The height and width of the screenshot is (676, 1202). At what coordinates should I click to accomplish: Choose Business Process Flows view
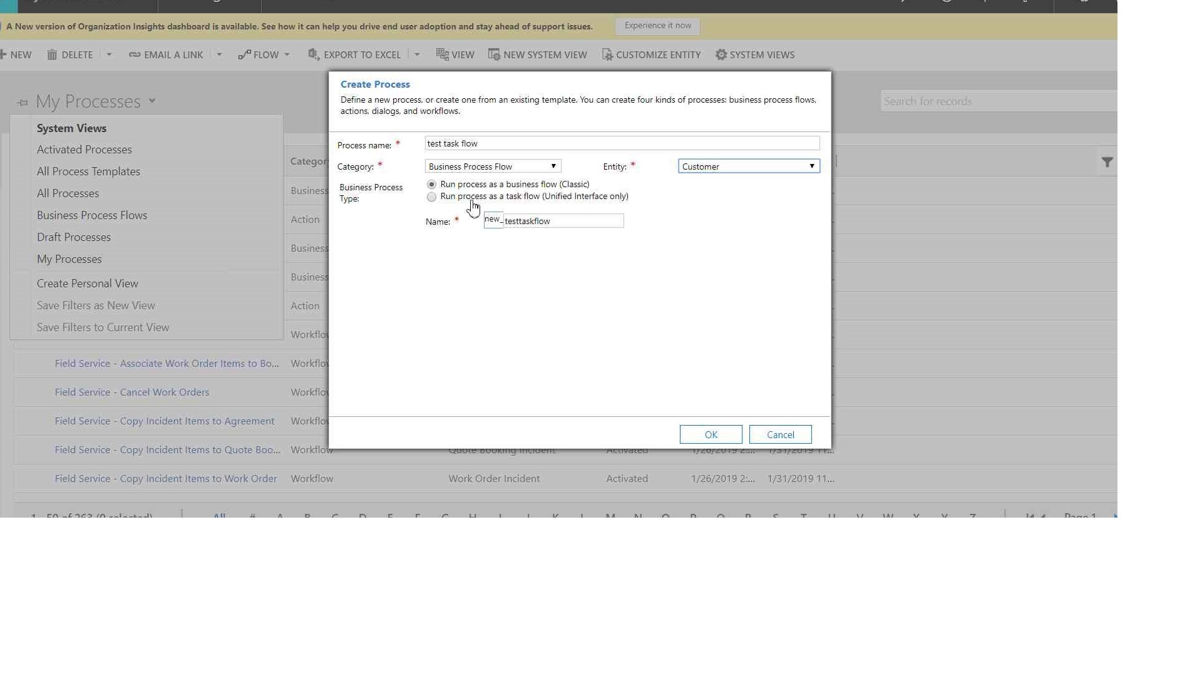coord(92,215)
